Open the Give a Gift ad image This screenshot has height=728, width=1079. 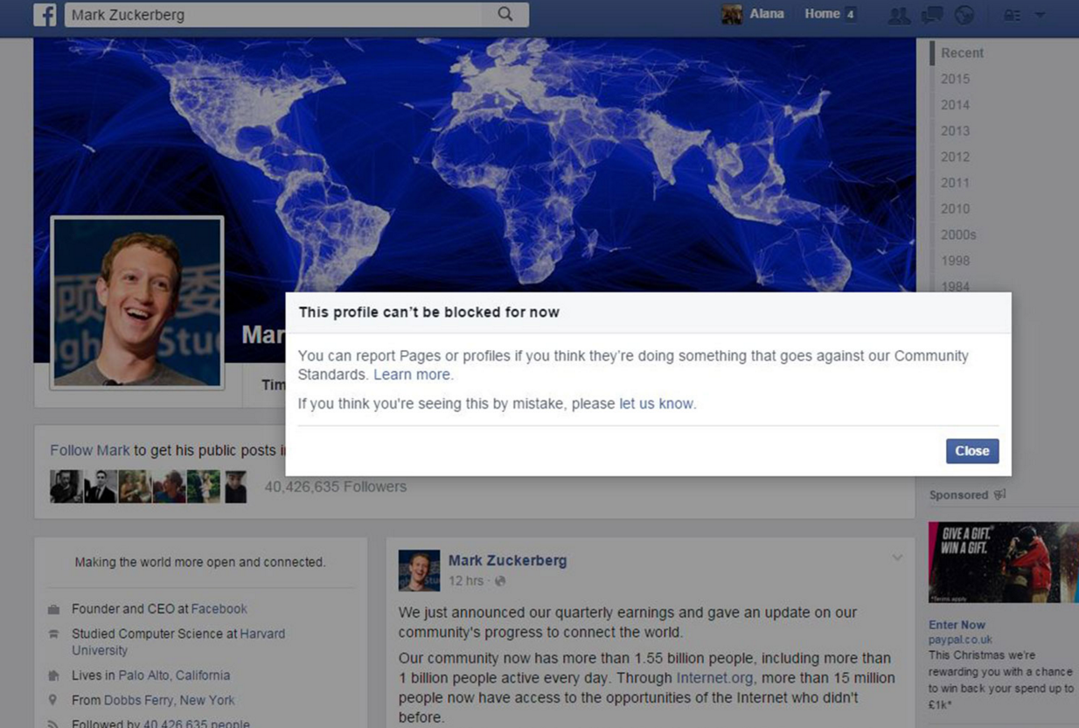tap(1004, 562)
